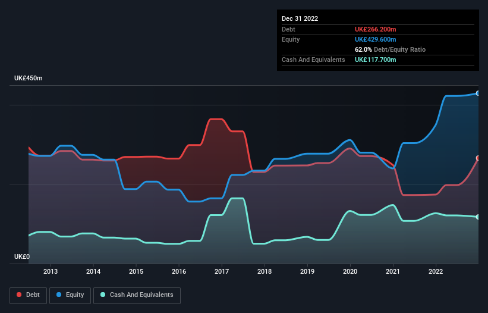Click the Debt endpoint marker at Dec 2022
This screenshot has height=313, width=488.
click(478, 158)
